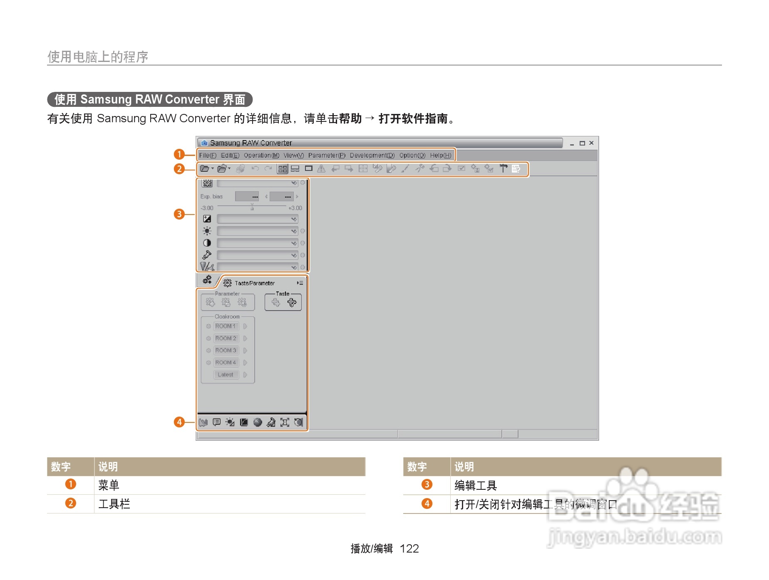This screenshot has height=580, width=769.
Task: Click the second Exp. bias value field
Action: 282,196
